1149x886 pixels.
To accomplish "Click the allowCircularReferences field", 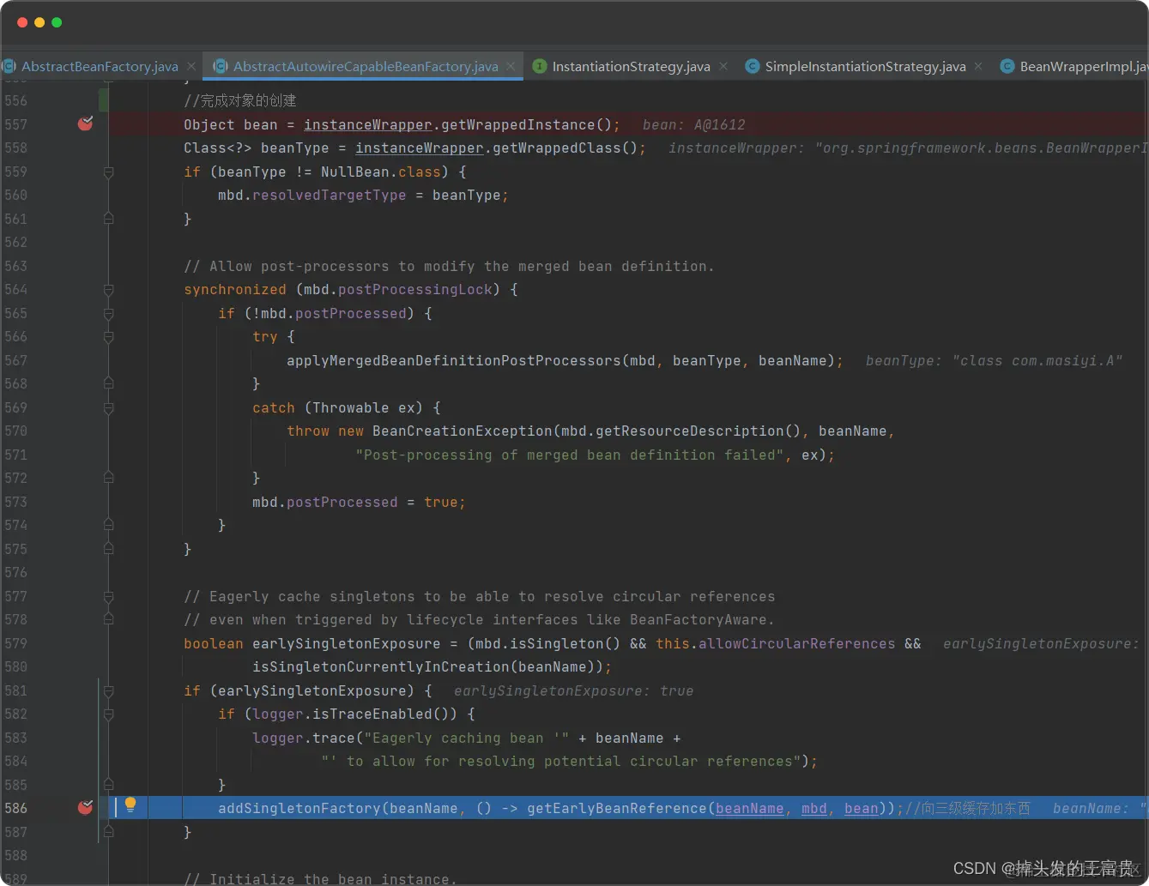I will click(x=796, y=643).
